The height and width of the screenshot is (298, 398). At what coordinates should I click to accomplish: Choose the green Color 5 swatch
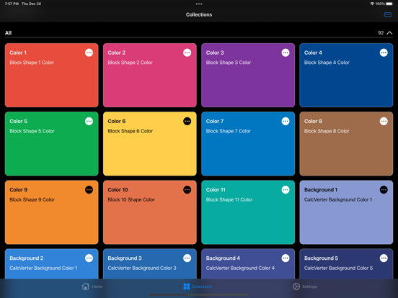(51, 144)
